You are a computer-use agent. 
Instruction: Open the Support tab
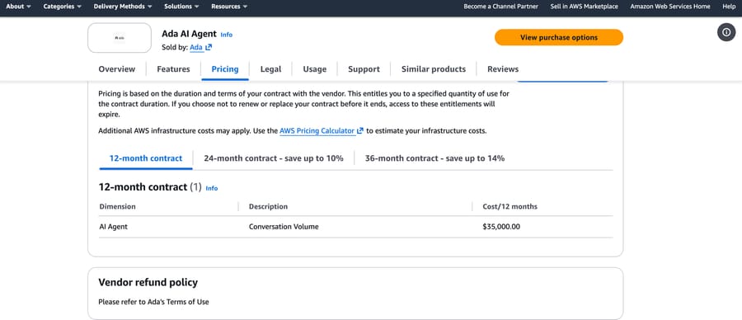pyautogui.click(x=364, y=69)
